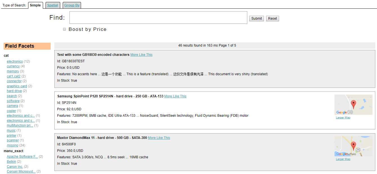Select the 'cat' facet group heading
The image size is (377, 174).
[x=6, y=56]
